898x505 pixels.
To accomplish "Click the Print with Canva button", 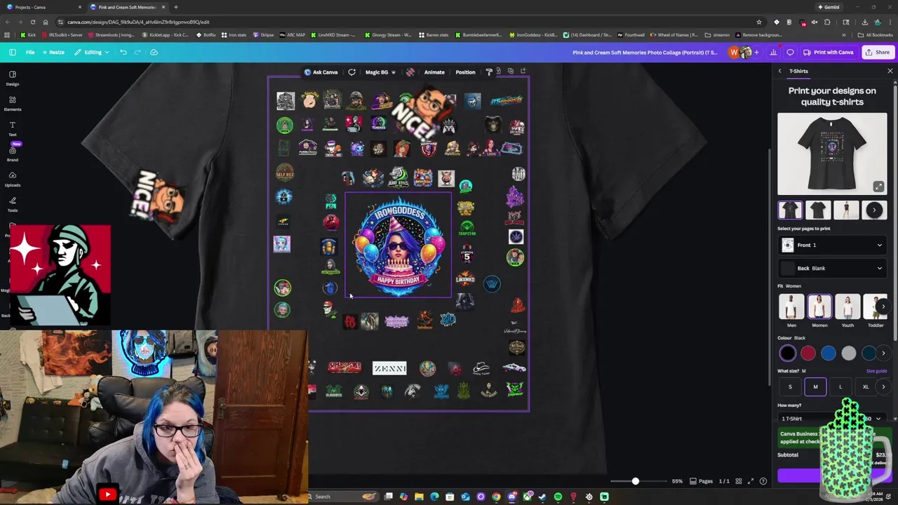I will coord(829,52).
